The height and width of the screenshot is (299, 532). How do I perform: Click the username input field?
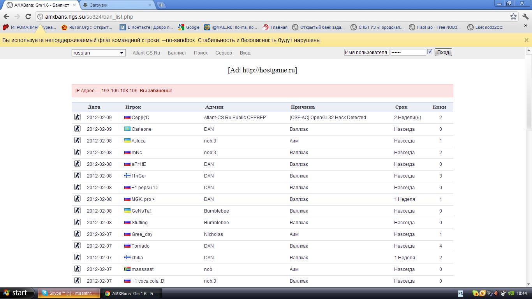(366, 53)
